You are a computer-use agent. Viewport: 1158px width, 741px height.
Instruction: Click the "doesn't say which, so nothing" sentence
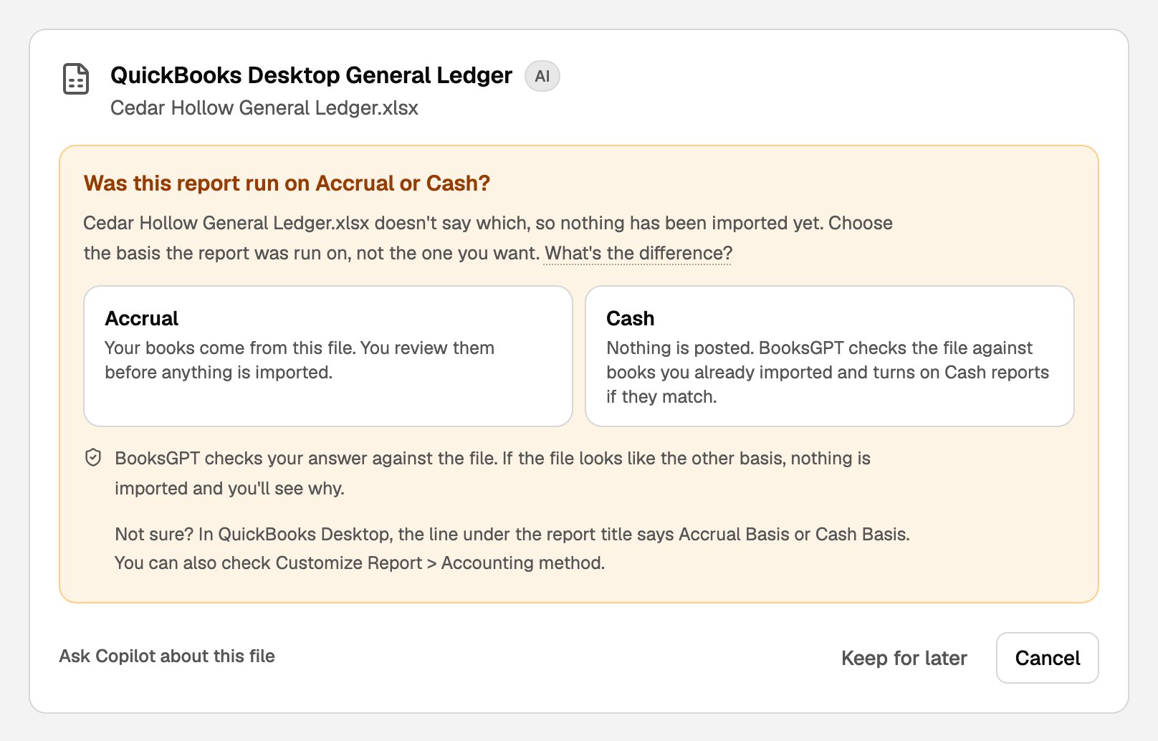click(488, 238)
